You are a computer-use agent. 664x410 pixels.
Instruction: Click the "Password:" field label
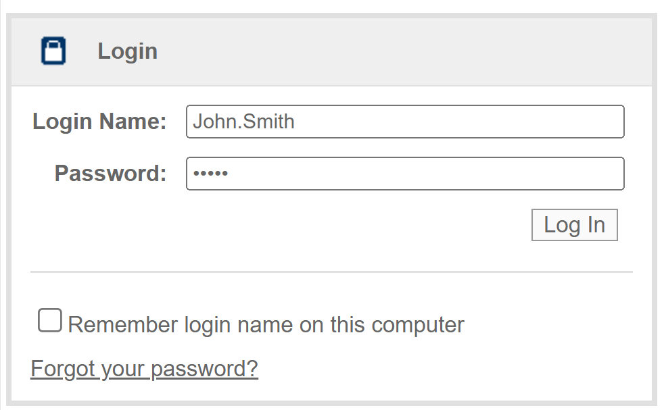coord(110,174)
